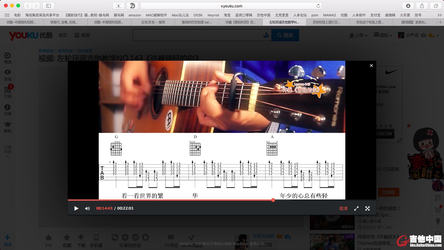The height and width of the screenshot is (250, 444).
Task: Open the 吉他中国 bookmark link
Action: pyautogui.click(x=263, y=15)
